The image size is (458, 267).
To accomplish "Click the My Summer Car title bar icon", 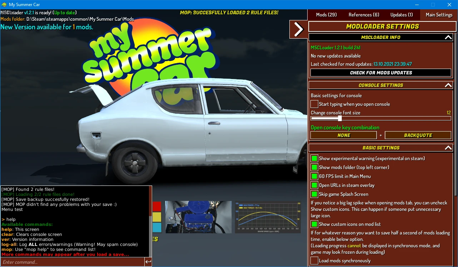I will tap(4, 5).
